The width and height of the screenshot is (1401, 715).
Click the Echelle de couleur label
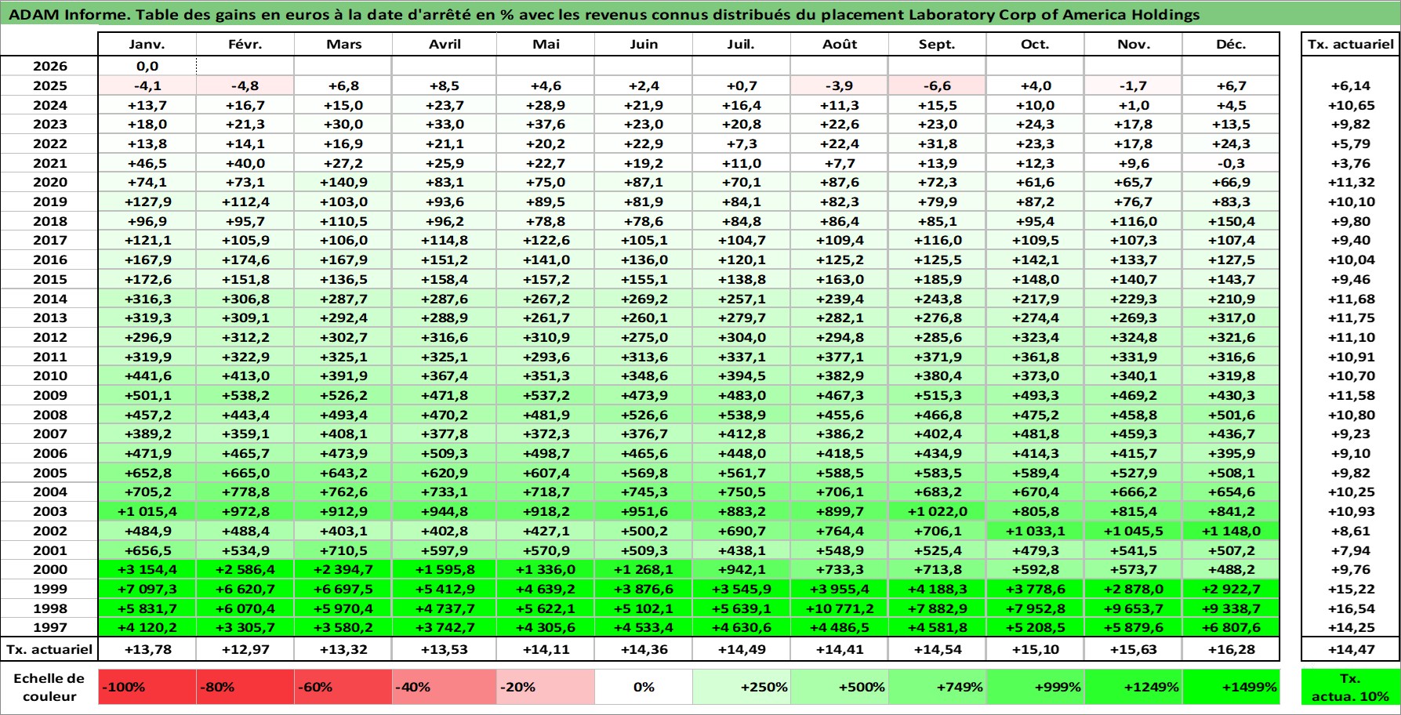pos(49,687)
